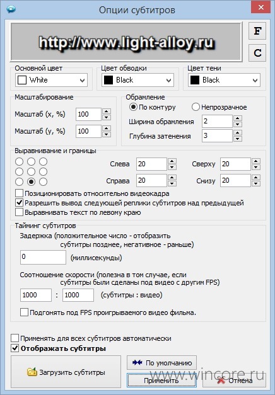Open the Цвет тени dropdown
The width and height of the screenshot is (275, 395).
coord(224,80)
